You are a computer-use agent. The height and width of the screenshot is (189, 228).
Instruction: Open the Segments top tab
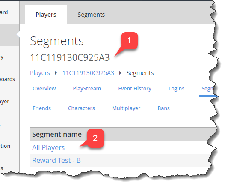click(x=91, y=15)
